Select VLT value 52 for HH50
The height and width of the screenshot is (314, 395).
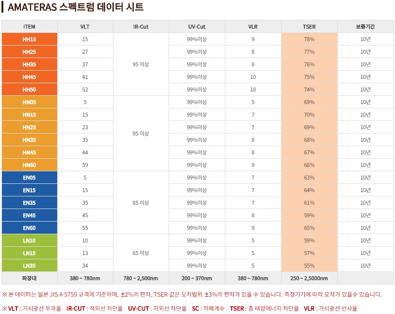(85, 90)
